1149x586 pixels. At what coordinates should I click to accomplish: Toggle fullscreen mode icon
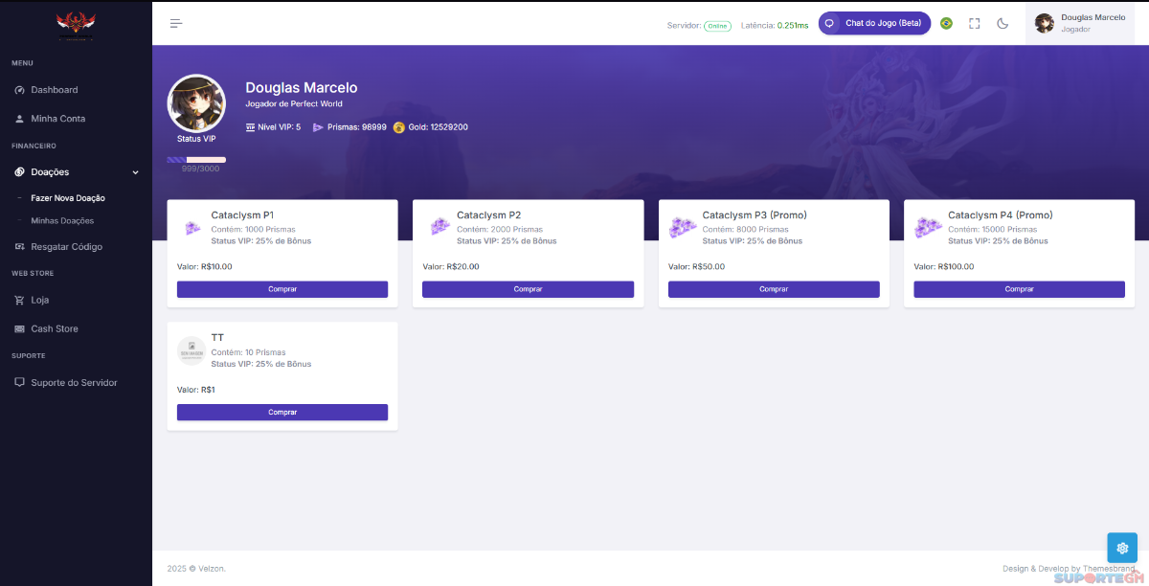[x=974, y=23]
